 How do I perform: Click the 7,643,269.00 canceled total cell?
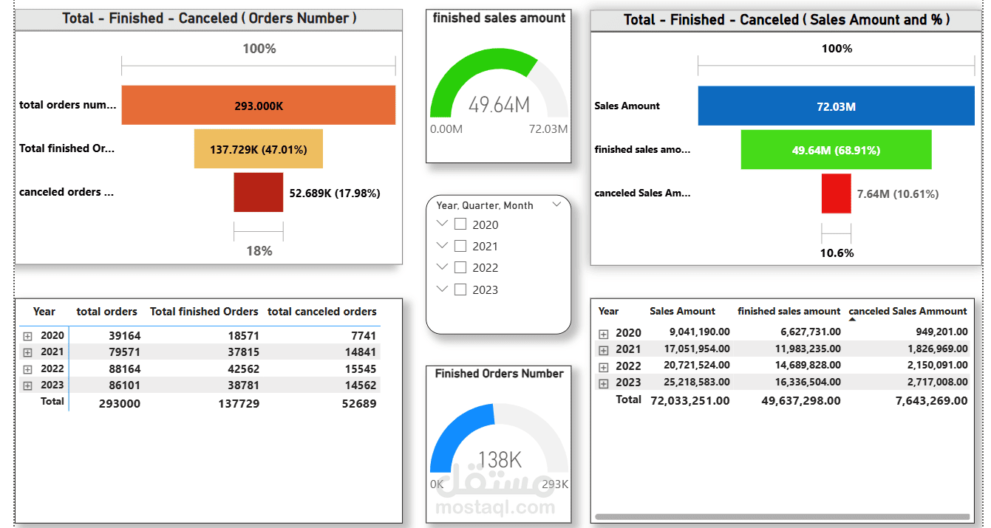click(931, 400)
